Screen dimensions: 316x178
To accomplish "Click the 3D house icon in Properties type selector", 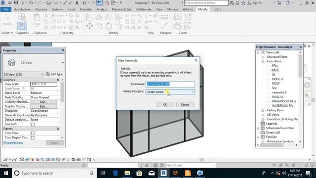I will coord(12,63).
